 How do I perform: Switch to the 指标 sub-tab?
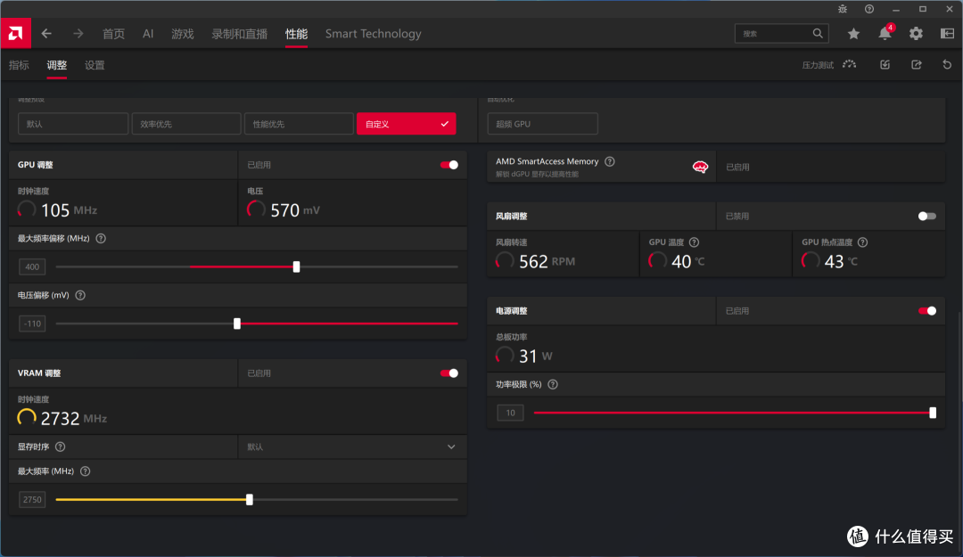pos(19,65)
